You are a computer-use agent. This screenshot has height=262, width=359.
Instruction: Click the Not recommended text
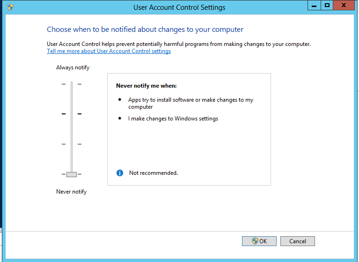154,173
